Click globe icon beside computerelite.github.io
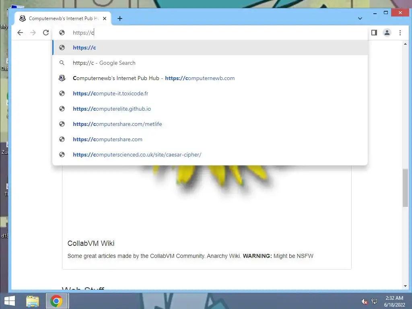 pos(62,109)
